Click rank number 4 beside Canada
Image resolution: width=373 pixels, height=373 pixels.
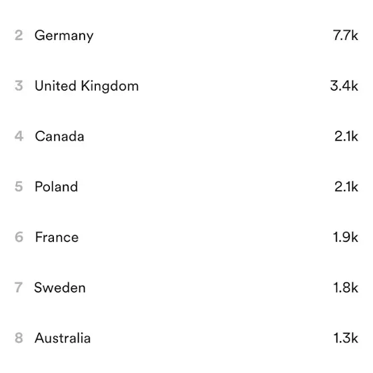(19, 137)
